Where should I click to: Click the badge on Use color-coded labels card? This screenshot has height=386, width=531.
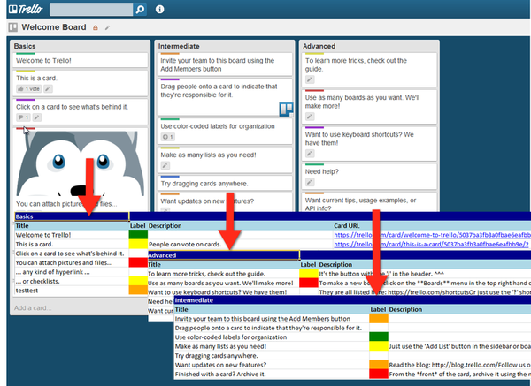coord(168,137)
